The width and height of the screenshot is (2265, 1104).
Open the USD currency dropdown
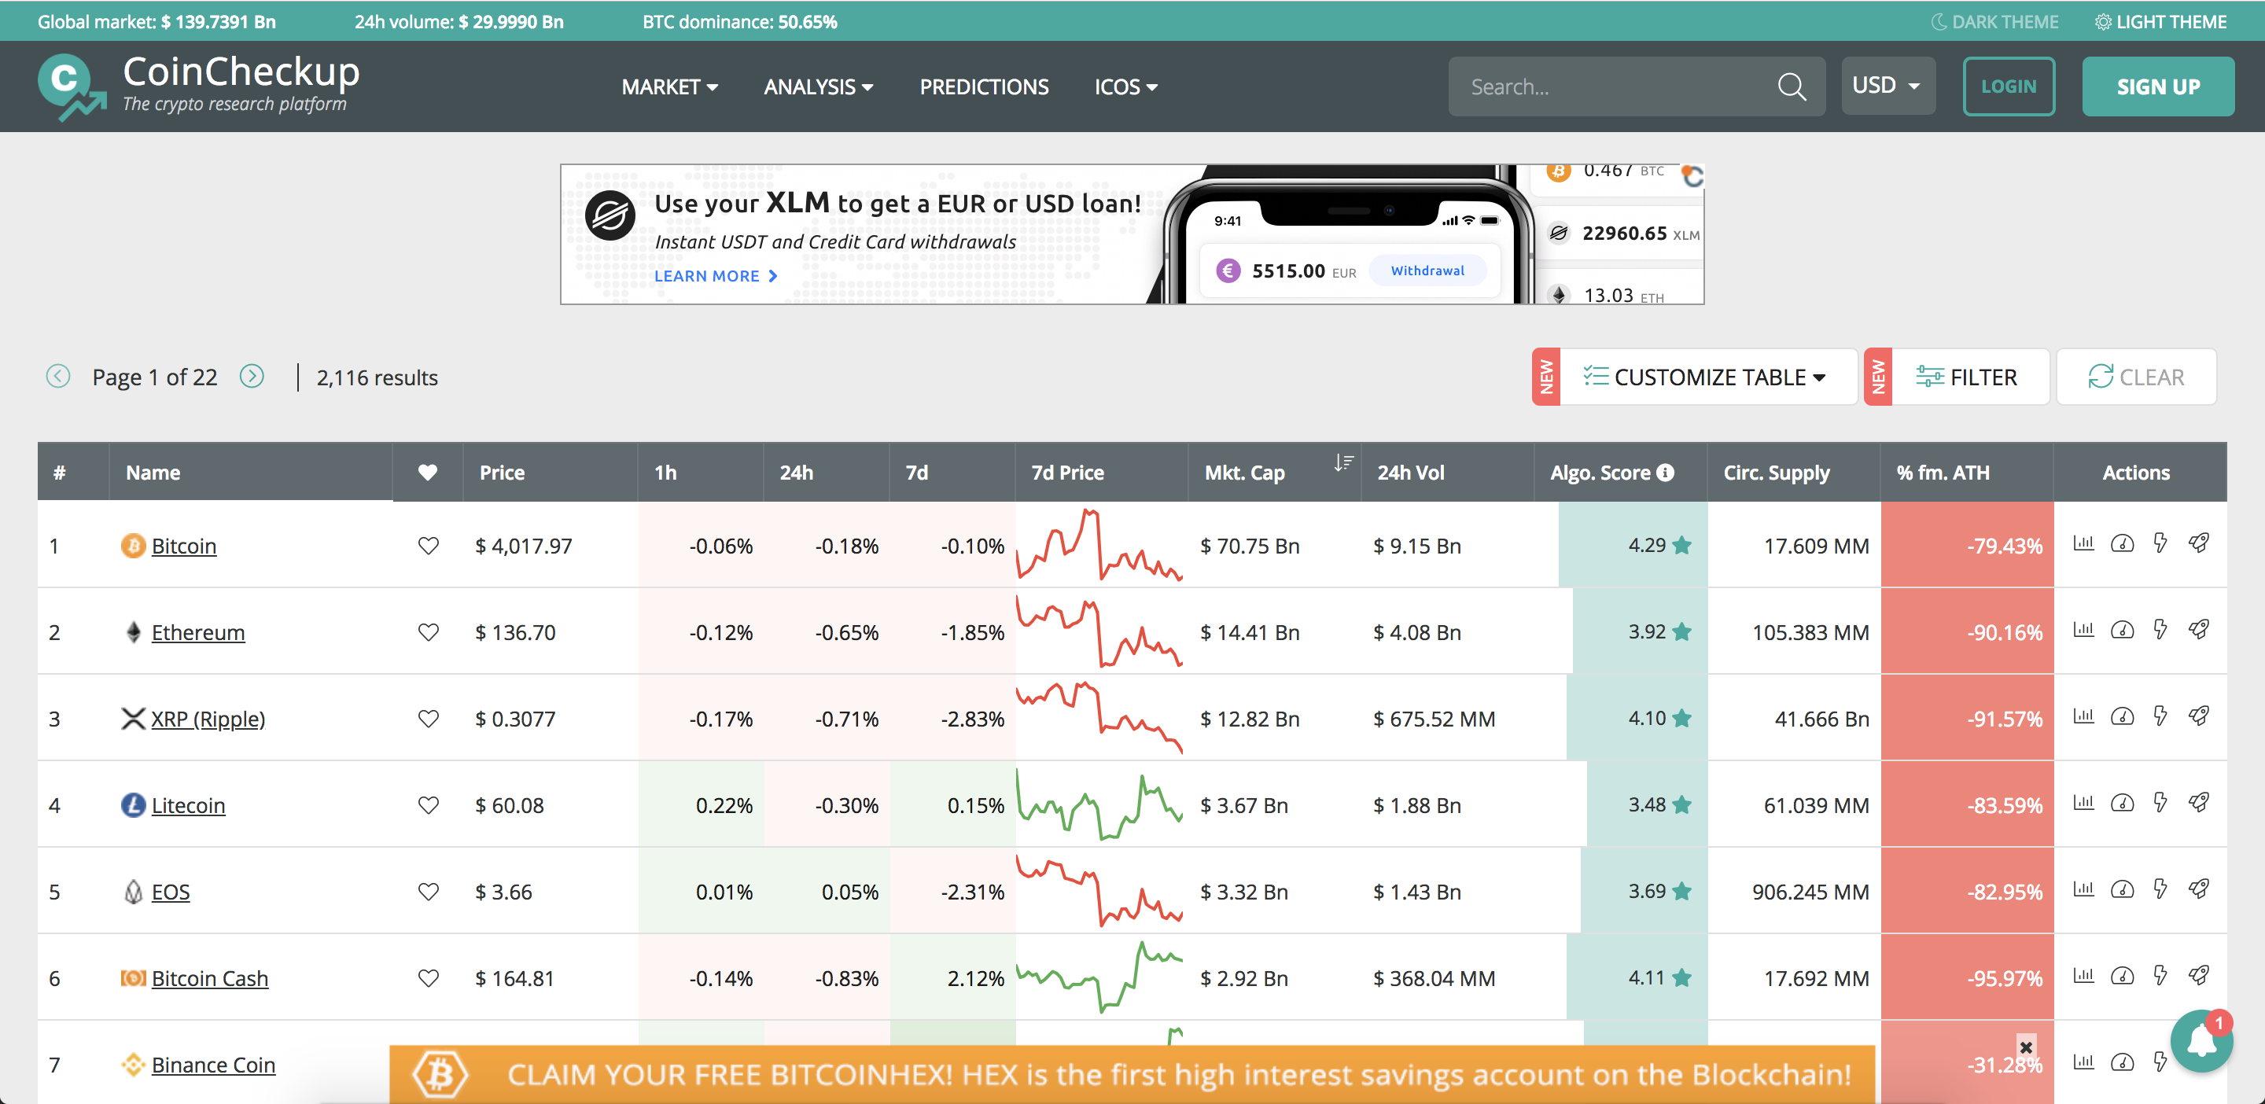pyautogui.click(x=1887, y=85)
